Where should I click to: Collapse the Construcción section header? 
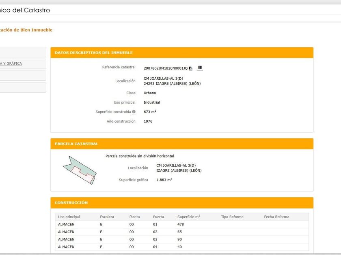click(182, 203)
